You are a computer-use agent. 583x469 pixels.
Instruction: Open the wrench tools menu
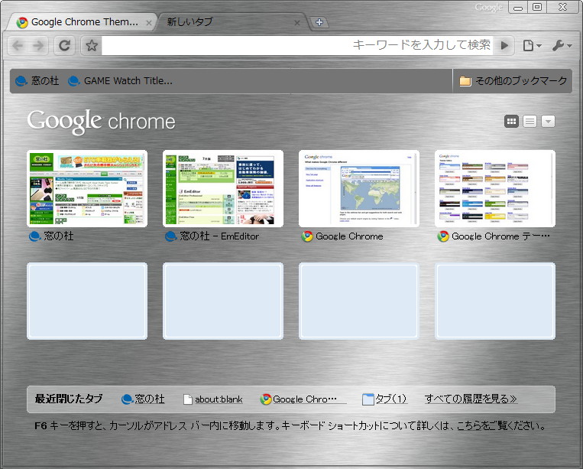562,45
